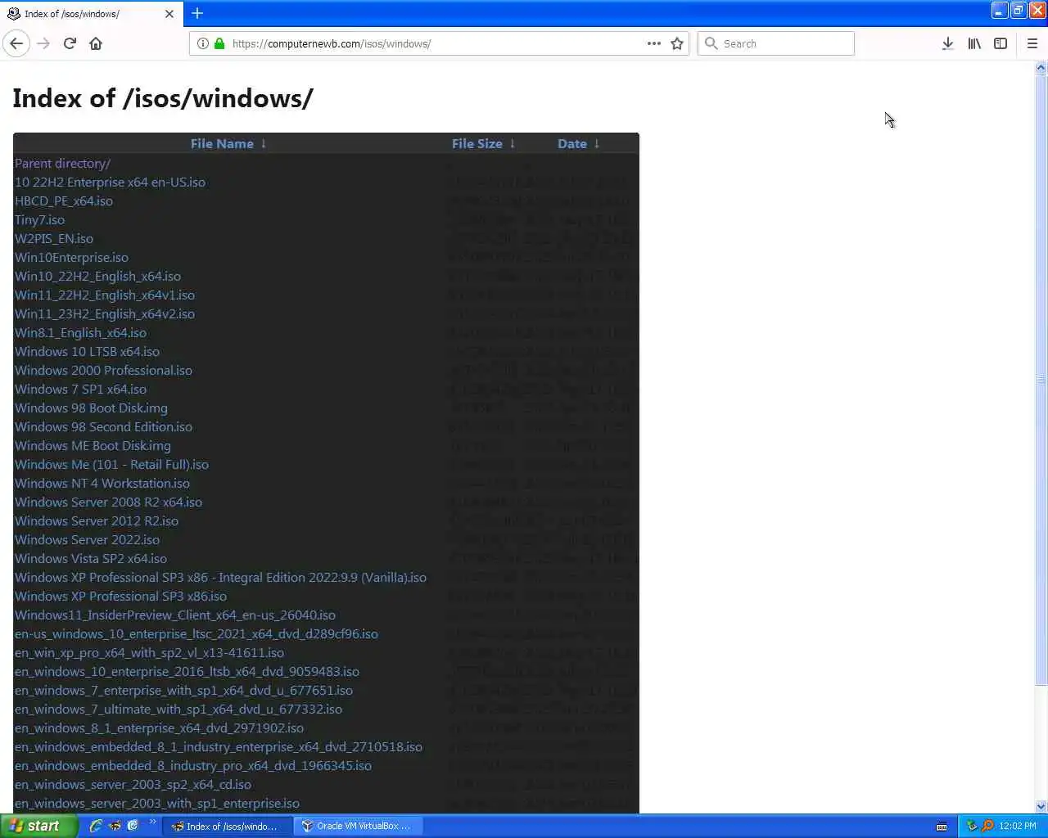This screenshot has height=838, width=1048.
Task: Open en_windows_embedded_8_1_industry_enterprise iso
Action: (x=219, y=746)
